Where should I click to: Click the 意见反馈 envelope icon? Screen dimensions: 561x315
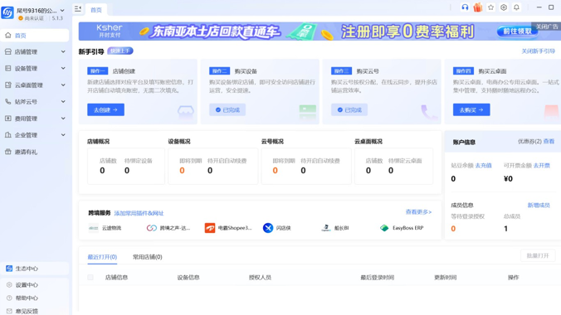point(9,311)
